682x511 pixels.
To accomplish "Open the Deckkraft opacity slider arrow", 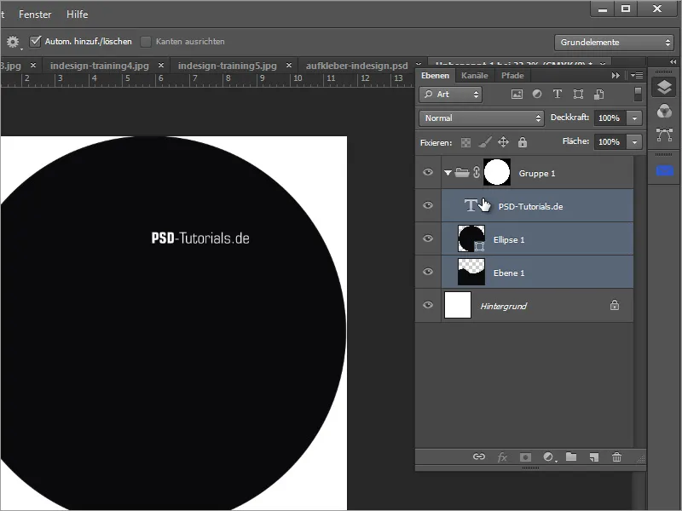I will coord(634,118).
